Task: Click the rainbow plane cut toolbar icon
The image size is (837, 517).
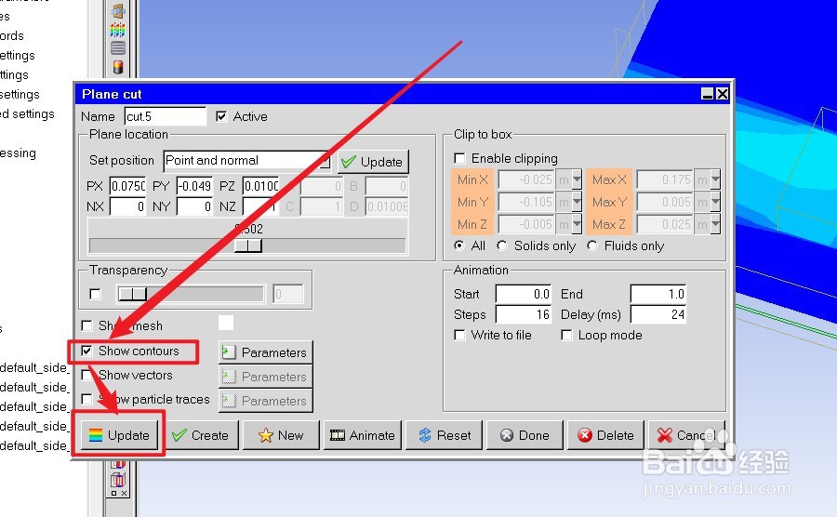Action: point(118,30)
